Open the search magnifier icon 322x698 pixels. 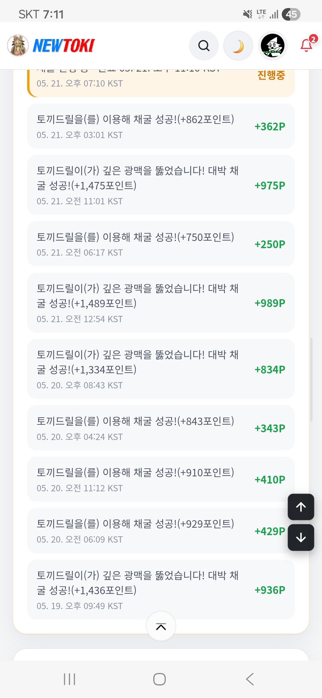pyautogui.click(x=204, y=46)
